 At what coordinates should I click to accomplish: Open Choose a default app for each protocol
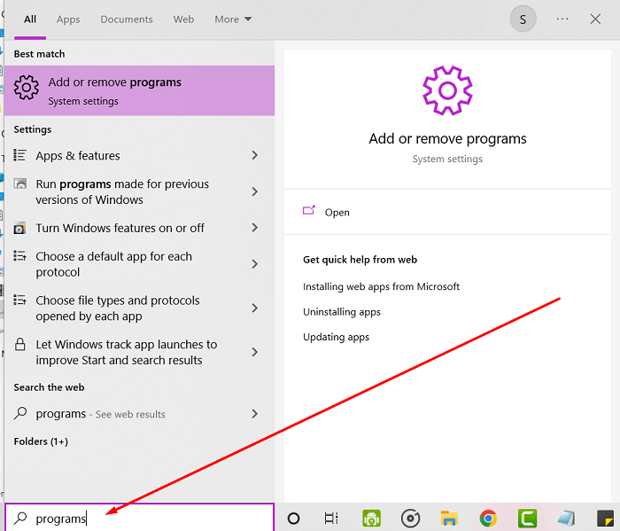[140, 264]
